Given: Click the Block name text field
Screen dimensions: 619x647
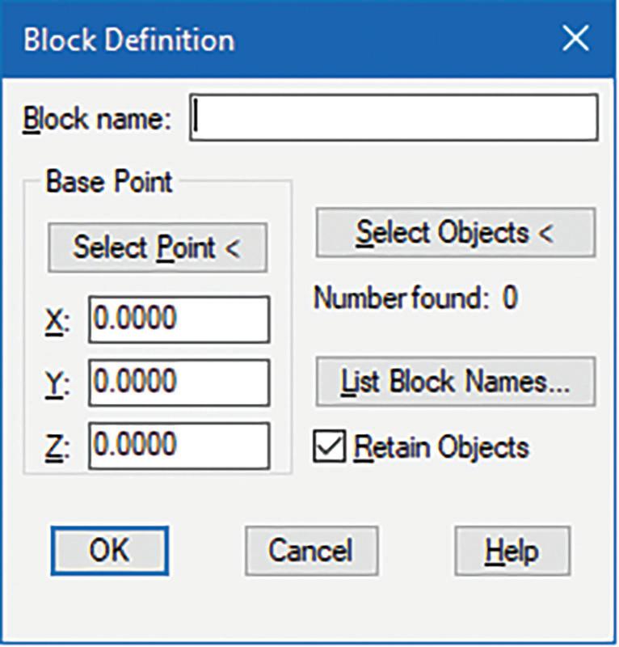Looking at the screenshot, I should click(394, 118).
